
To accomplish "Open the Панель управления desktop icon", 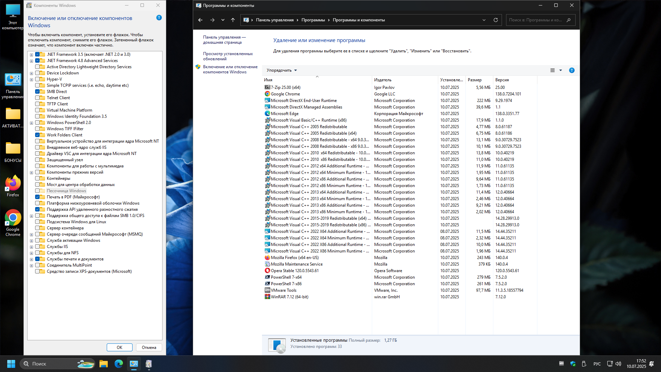I will coord(13,86).
